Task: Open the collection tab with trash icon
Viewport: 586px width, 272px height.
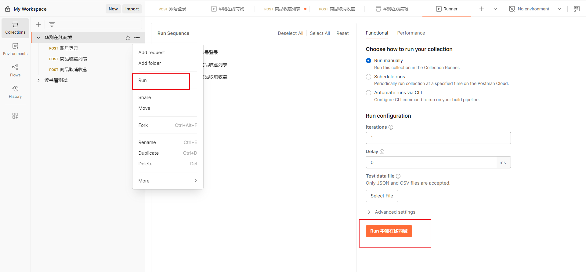Action: [x=392, y=9]
